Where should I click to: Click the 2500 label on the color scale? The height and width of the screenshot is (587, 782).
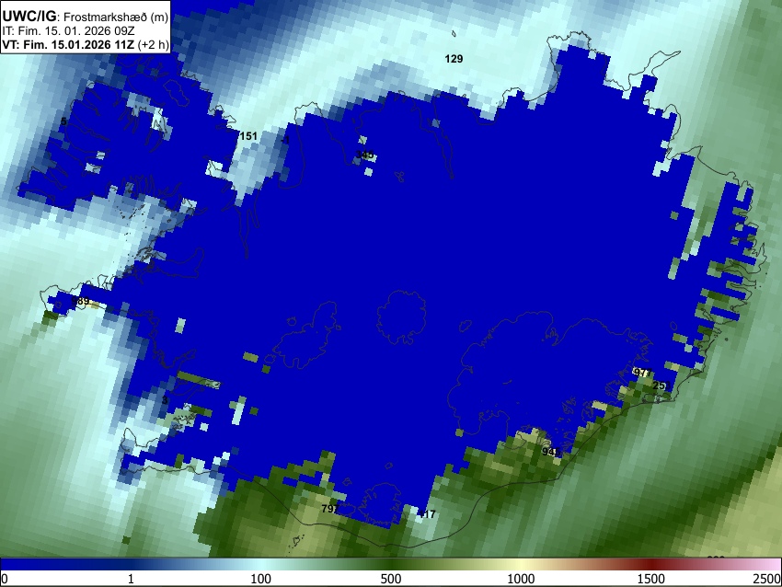pos(768,579)
